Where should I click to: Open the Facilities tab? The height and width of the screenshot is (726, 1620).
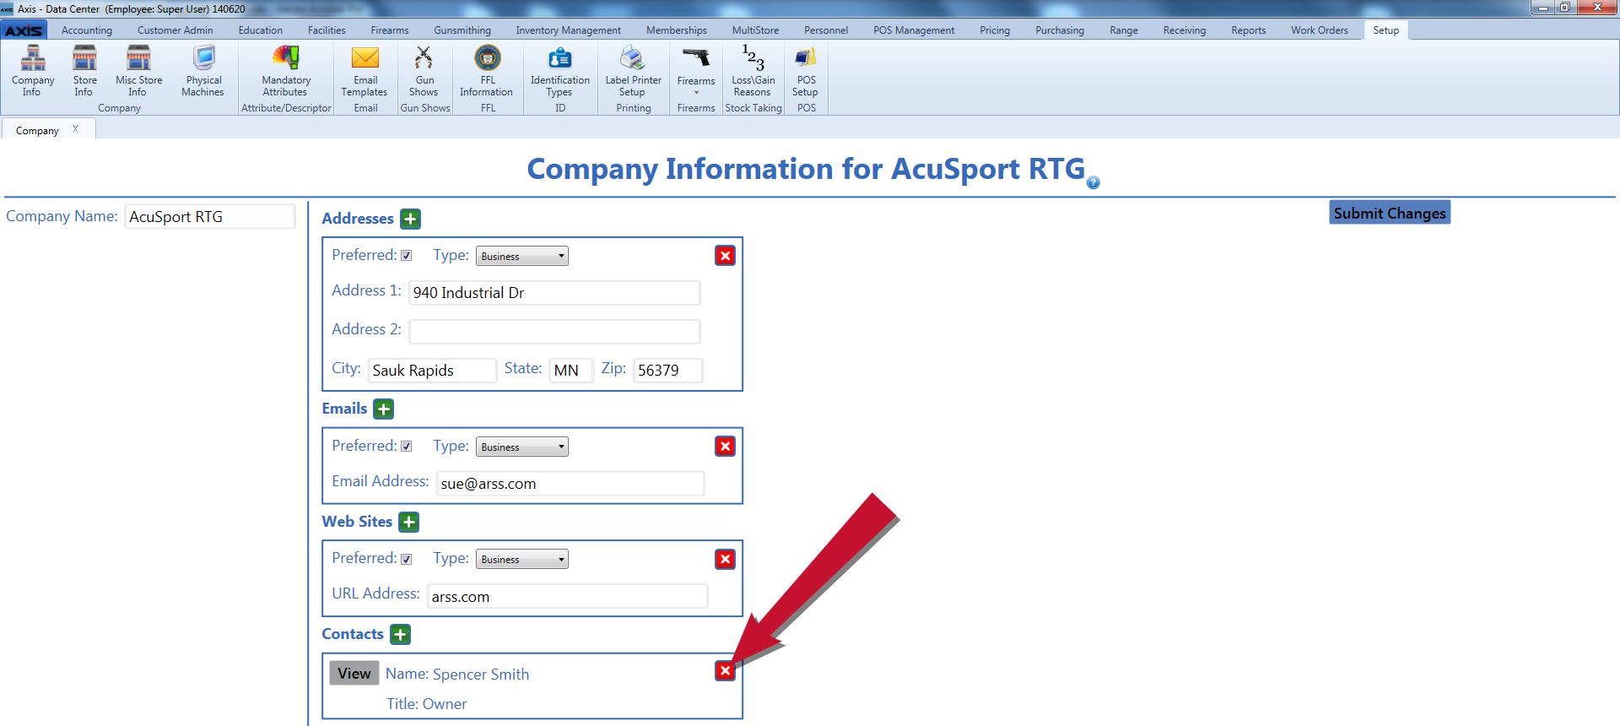point(327,30)
